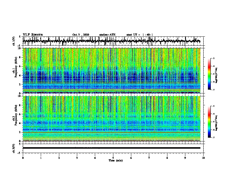Click the 'start UT = 1 : 40: 1' text
The image size is (229, 177).
140,35
